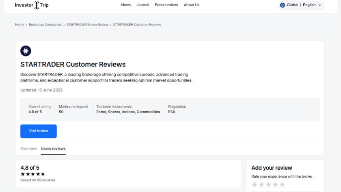Click STARTRADER Customer Reviews breadcrumb text
341x192 pixels.
point(137,25)
